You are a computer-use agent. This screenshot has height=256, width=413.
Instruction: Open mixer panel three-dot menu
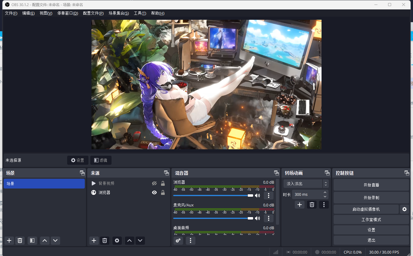191,240
